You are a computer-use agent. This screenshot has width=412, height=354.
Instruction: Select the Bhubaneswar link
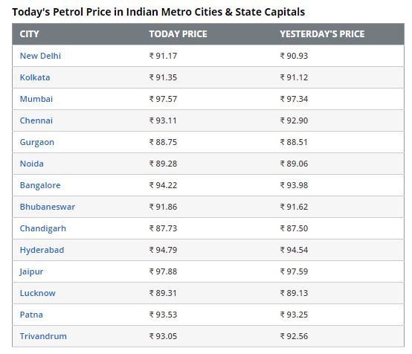[x=48, y=207]
